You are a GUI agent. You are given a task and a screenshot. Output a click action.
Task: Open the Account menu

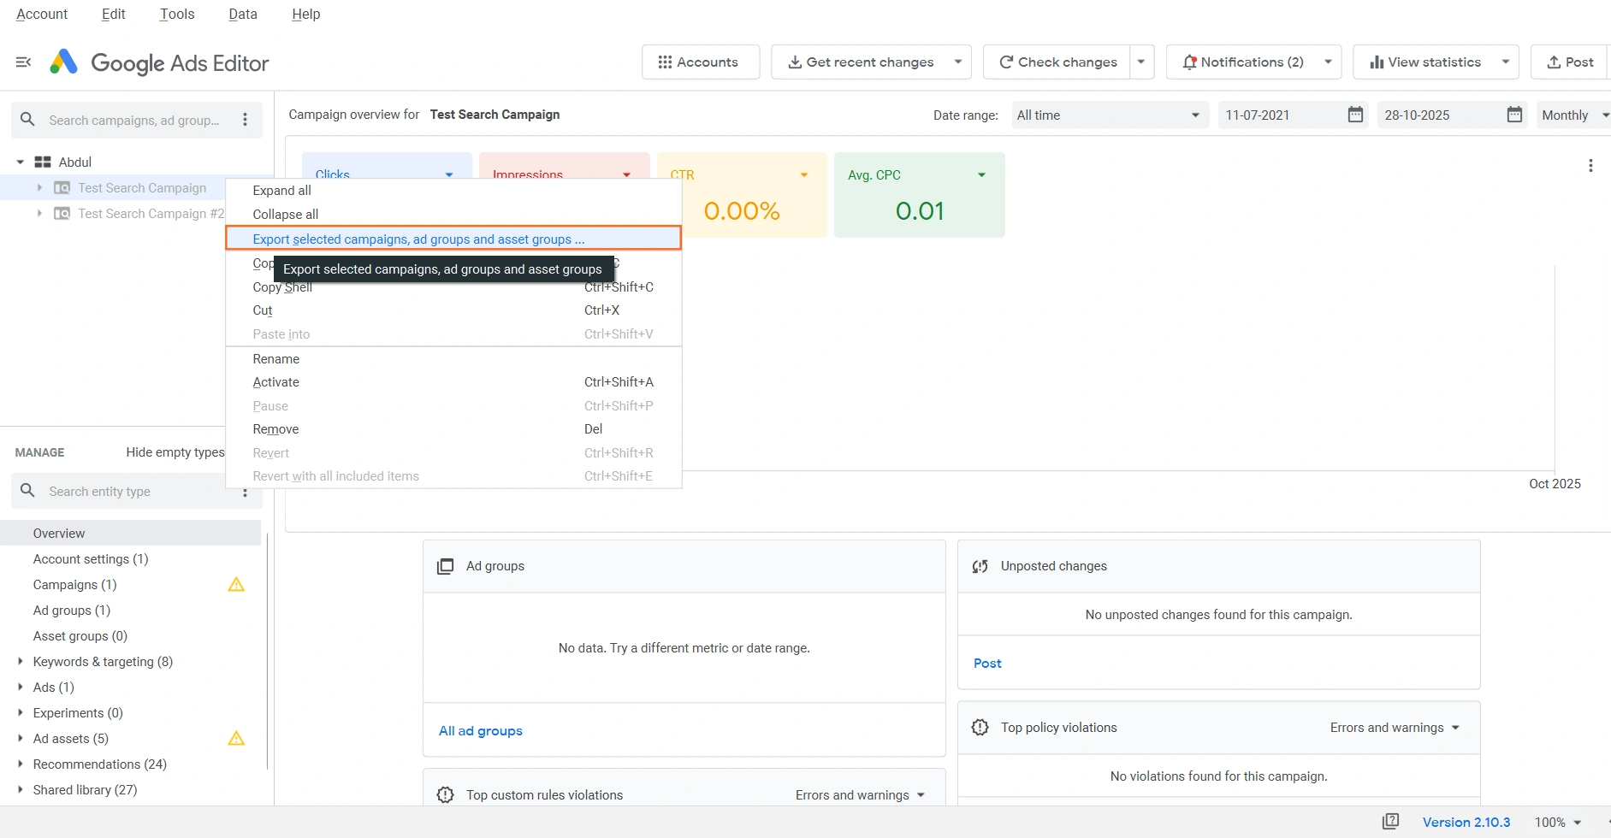tap(42, 14)
